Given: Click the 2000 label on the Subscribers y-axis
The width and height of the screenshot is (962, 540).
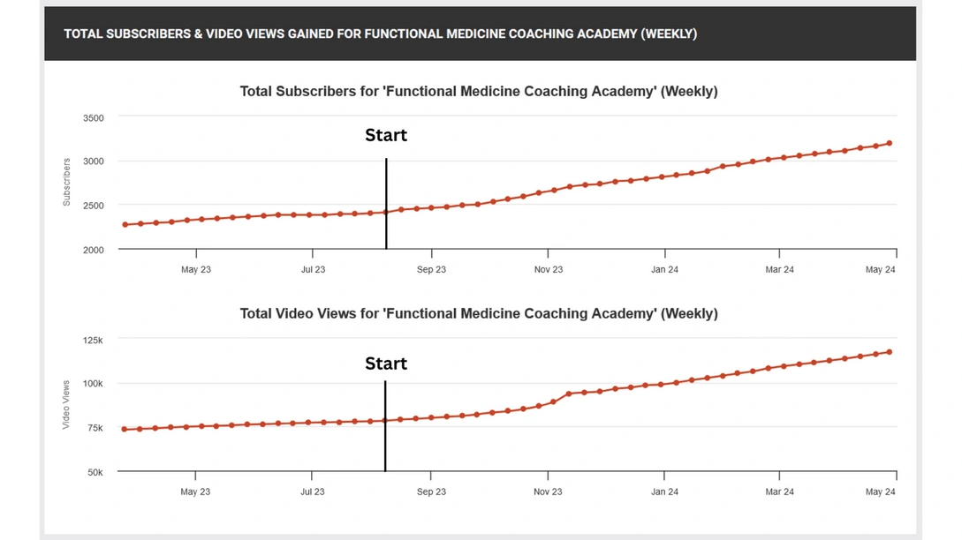Looking at the screenshot, I should point(93,250).
